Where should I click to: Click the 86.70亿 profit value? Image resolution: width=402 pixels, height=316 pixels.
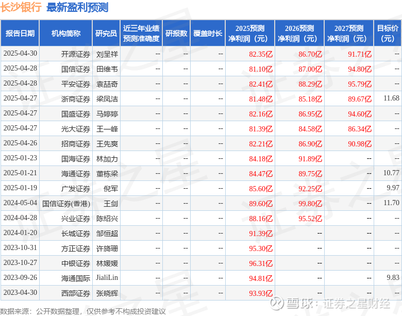310,54
